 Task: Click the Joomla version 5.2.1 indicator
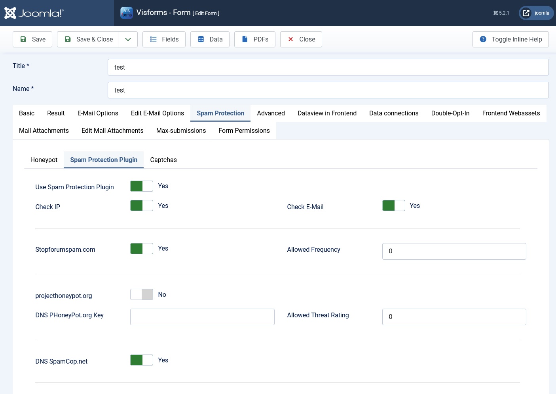point(501,13)
